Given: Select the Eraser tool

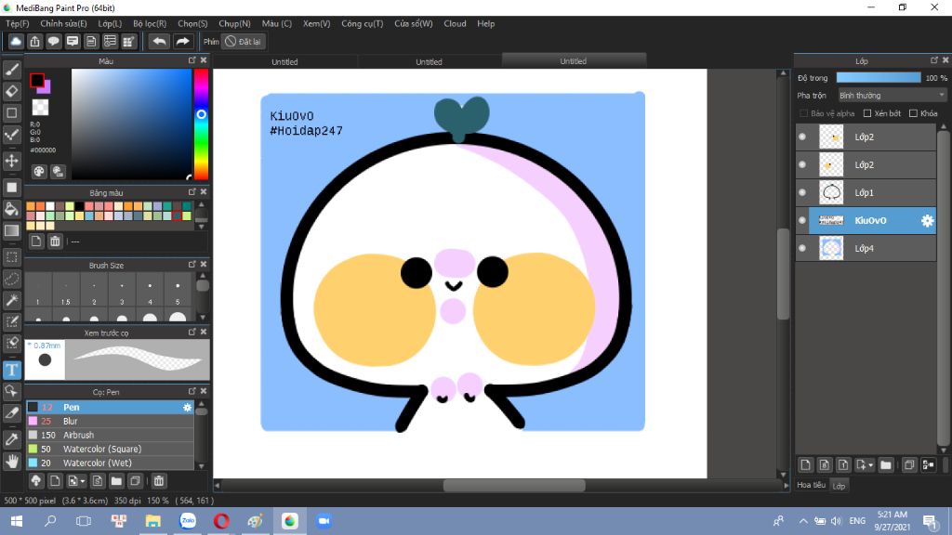Looking at the screenshot, I should click(11, 91).
